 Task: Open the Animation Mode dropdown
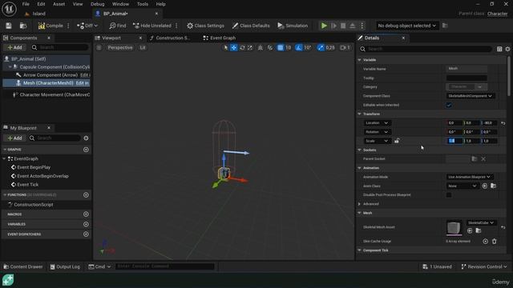[x=470, y=177]
